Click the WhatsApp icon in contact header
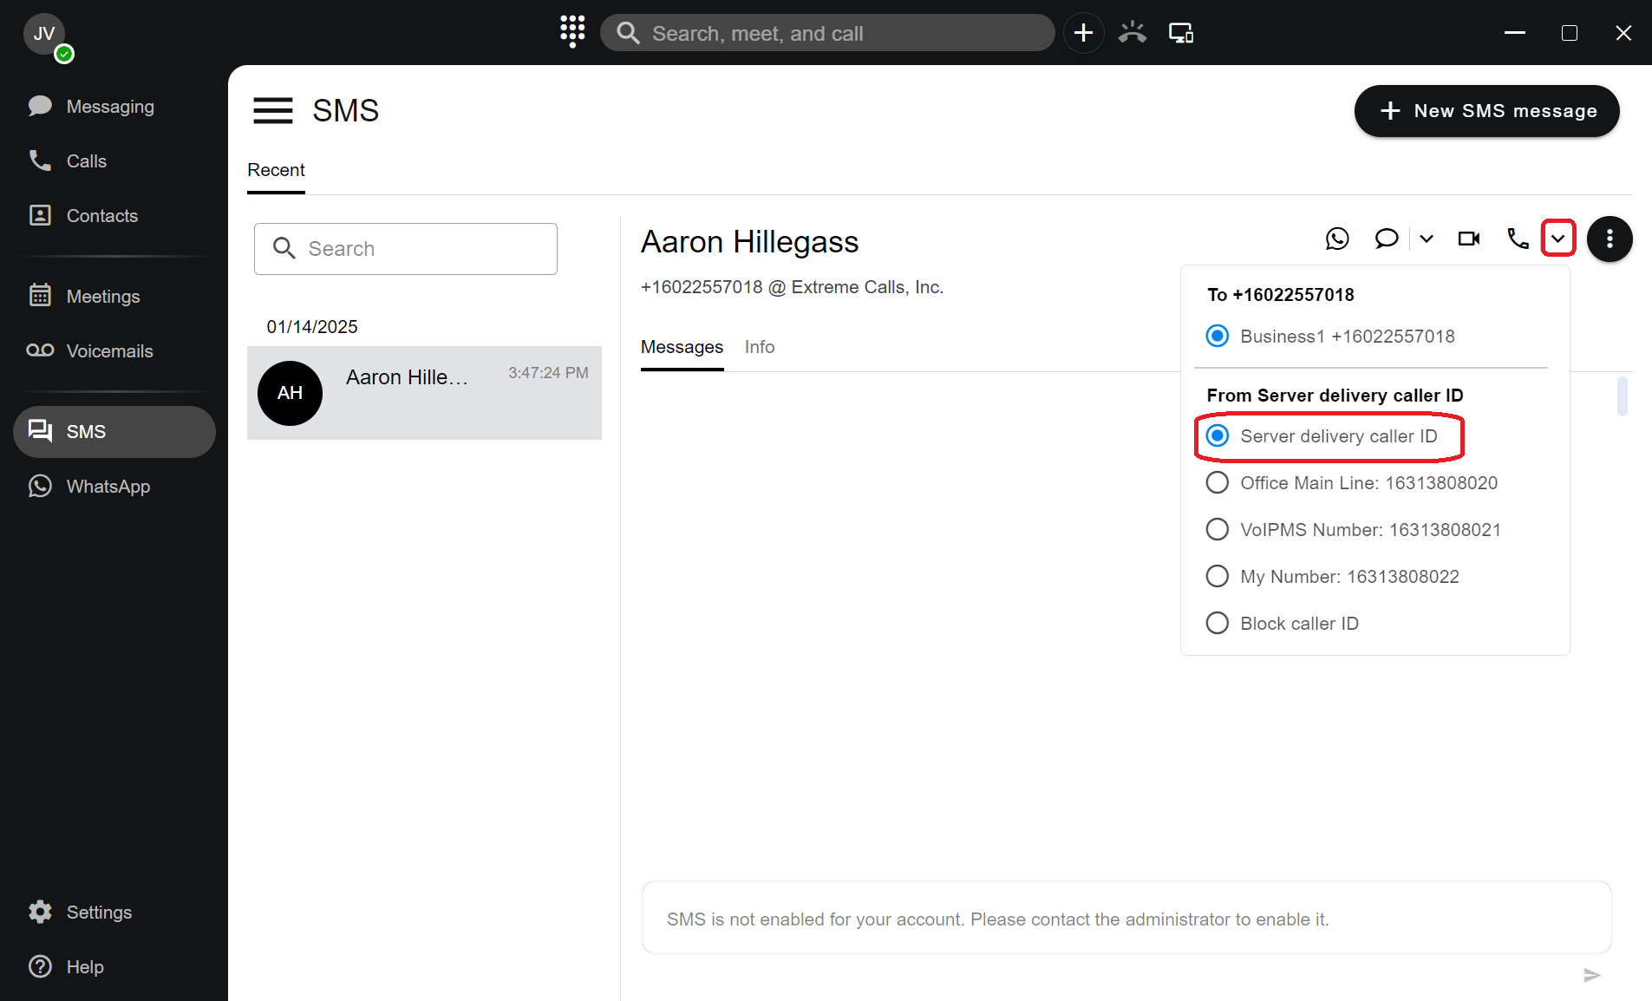Screen dimensions: 1652x1001 pos(1337,239)
